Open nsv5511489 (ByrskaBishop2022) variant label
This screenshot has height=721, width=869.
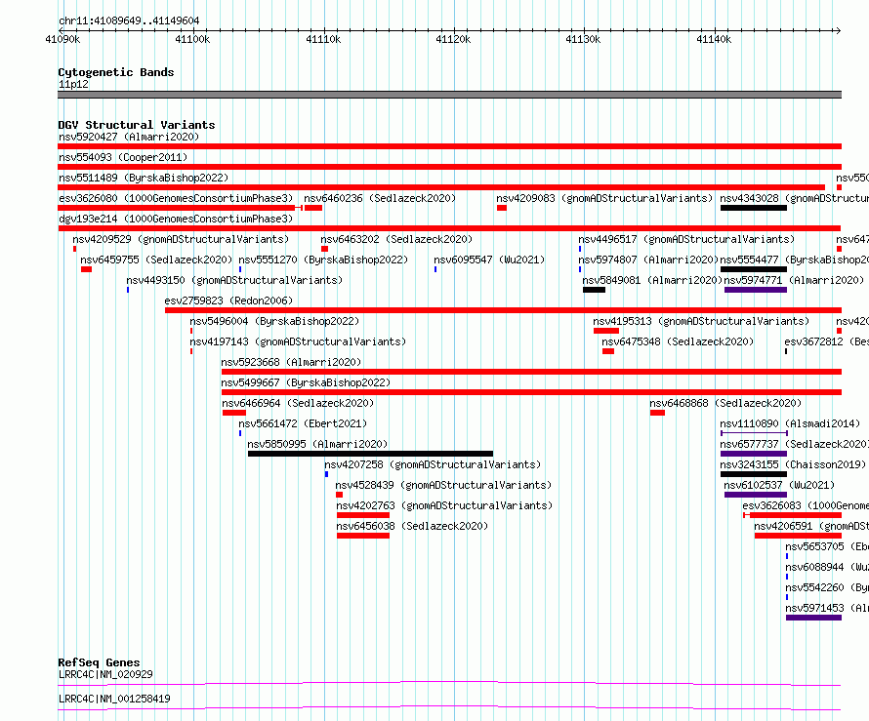coord(144,178)
